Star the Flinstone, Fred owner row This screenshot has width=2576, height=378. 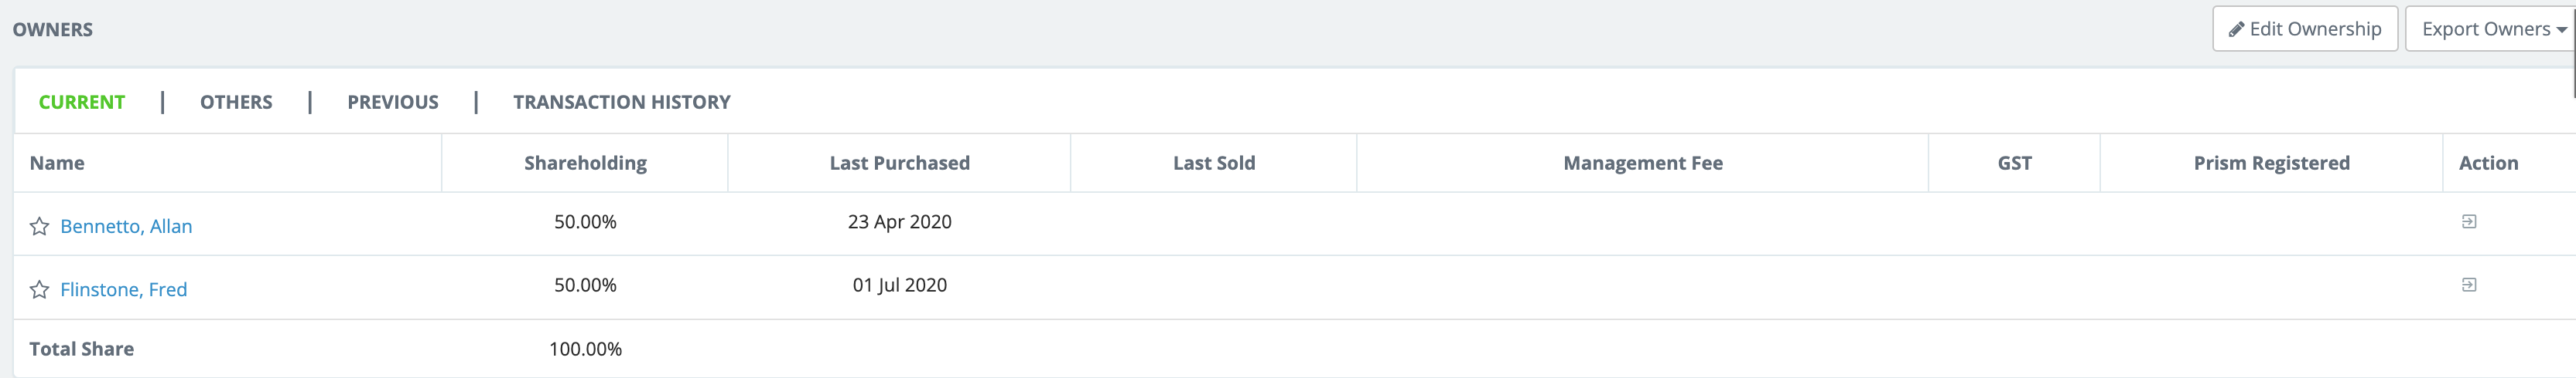click(39, 289)
